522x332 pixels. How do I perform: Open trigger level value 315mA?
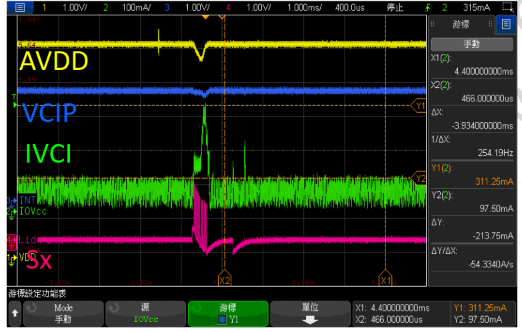point(476,7)
